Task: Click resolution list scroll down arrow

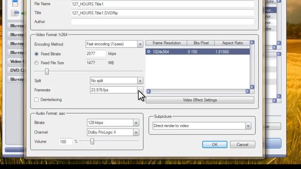Action: click(x=252, y=87)
